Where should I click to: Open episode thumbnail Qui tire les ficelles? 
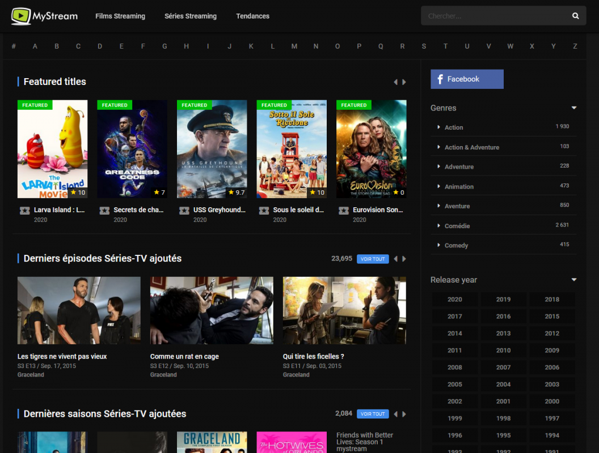tap(344, 310)
